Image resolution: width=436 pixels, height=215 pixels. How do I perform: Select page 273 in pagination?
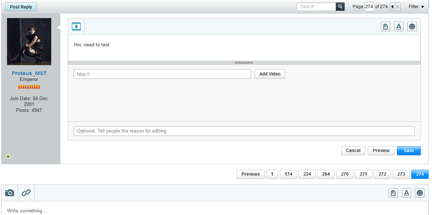(401, 174)
